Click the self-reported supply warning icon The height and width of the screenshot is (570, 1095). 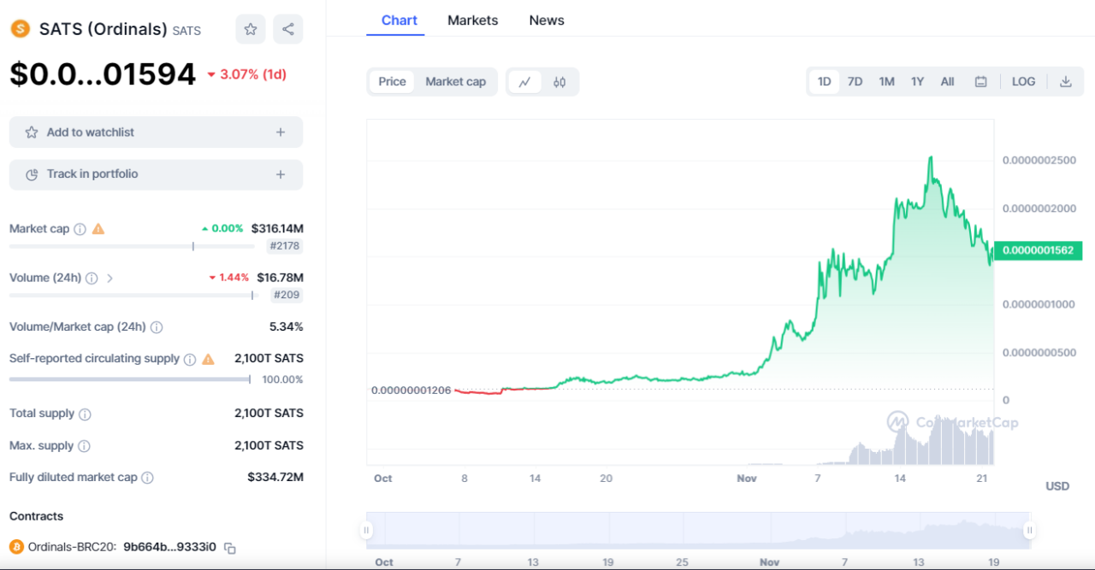pyautogui.click(x=206, y=358)
